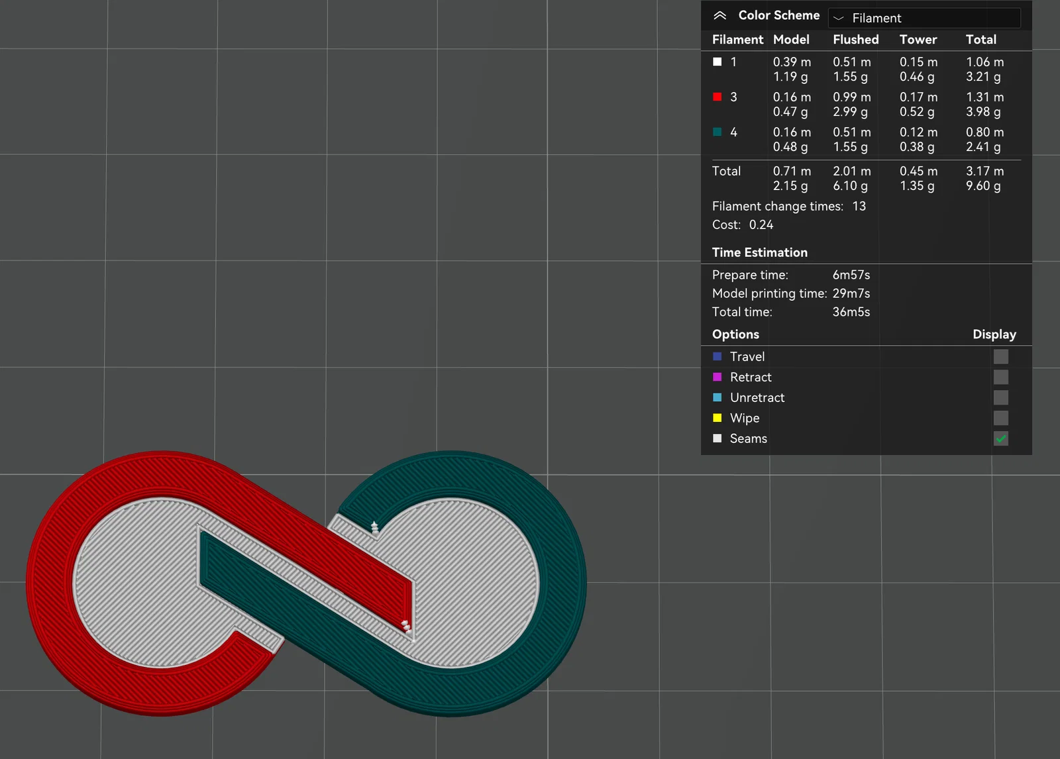Click filament 3 flushed value 0.99 m
Viewport: 1060px width, 759px height.
coord(852,97)
